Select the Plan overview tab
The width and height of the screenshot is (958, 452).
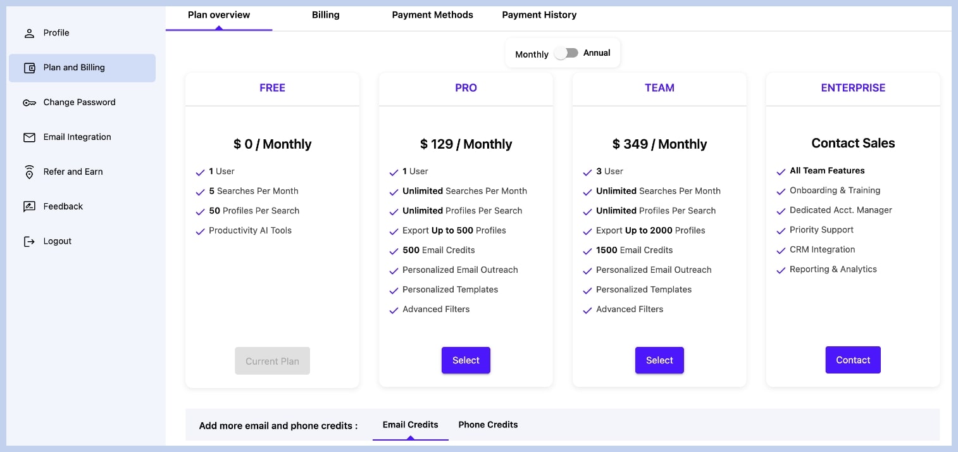click(219, 15)
